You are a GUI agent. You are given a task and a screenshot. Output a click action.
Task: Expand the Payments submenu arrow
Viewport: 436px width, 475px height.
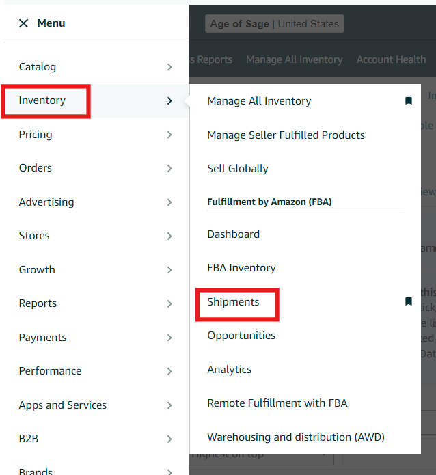coord(169,338)
